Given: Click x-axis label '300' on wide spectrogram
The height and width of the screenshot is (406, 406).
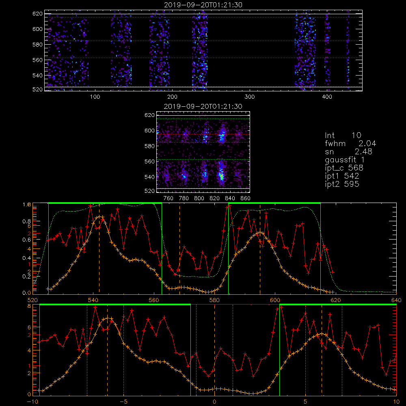Looking at the screenshot, I should [250, 97].
